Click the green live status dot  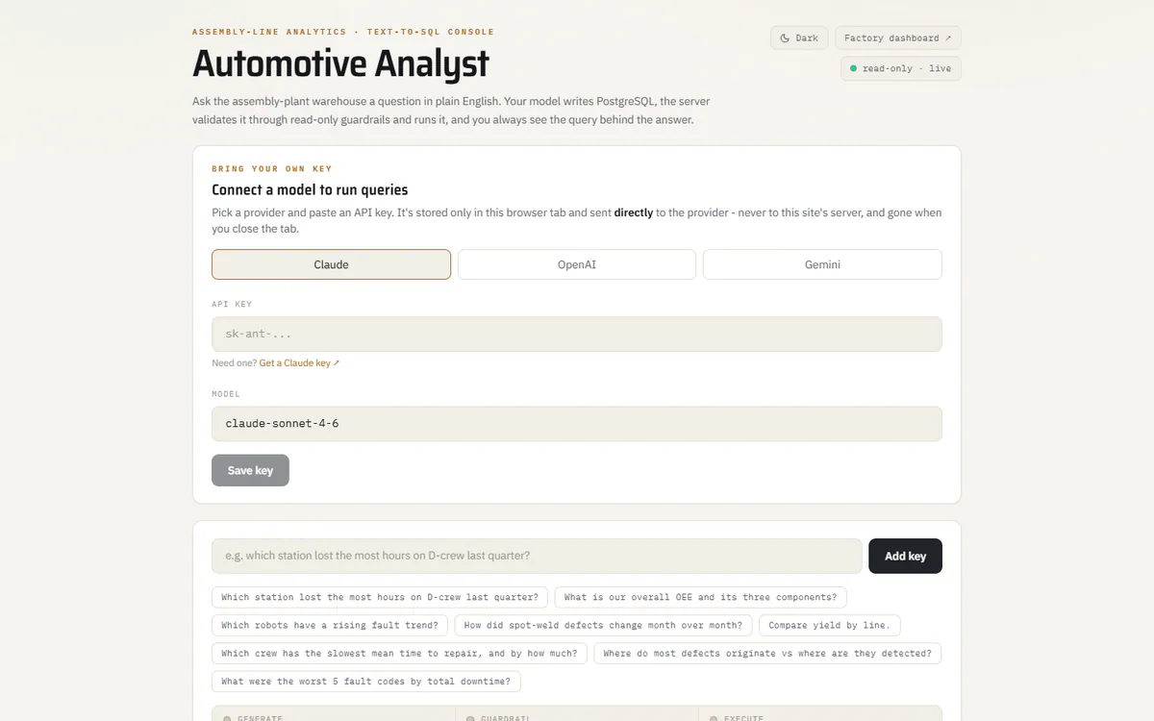coord(853,69)
